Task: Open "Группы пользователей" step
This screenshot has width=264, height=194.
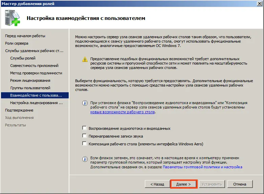Action: tap(30, 88)
